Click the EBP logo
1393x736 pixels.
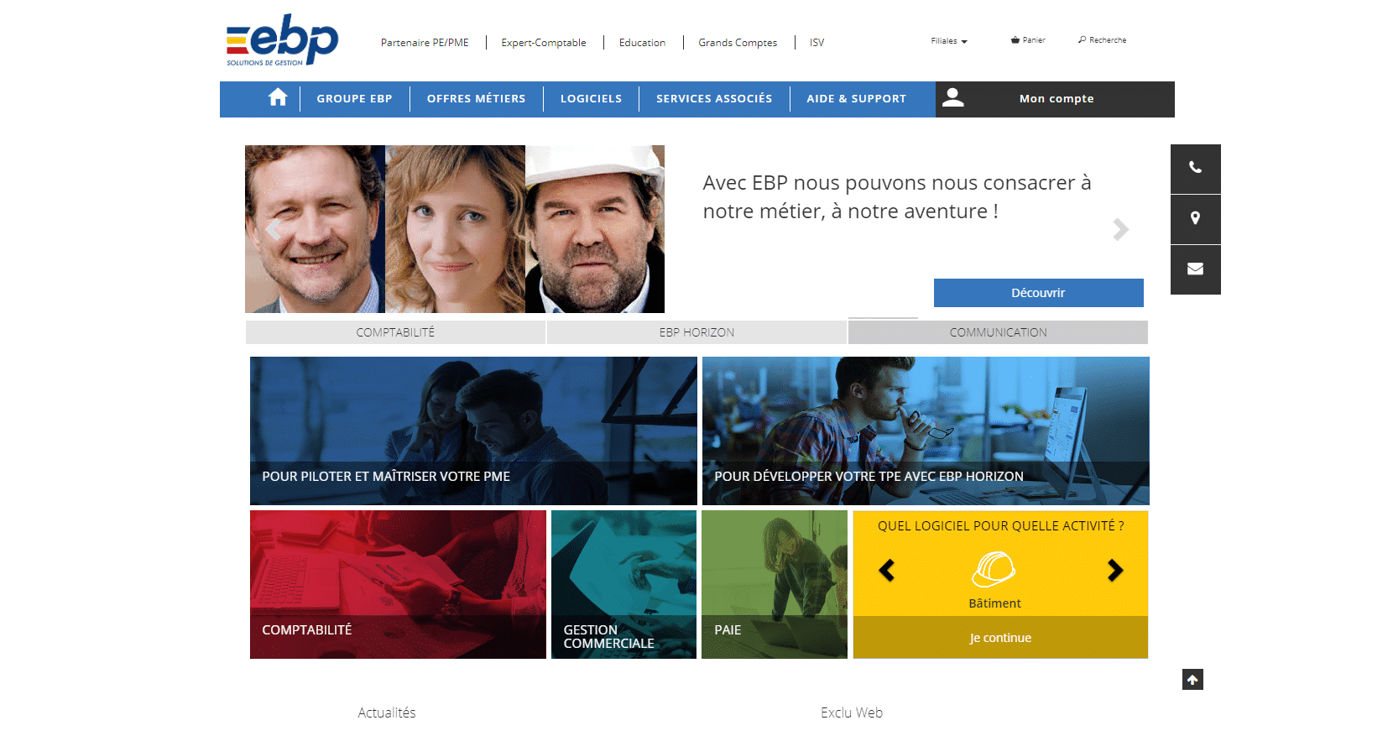click(x=282, y=39)
